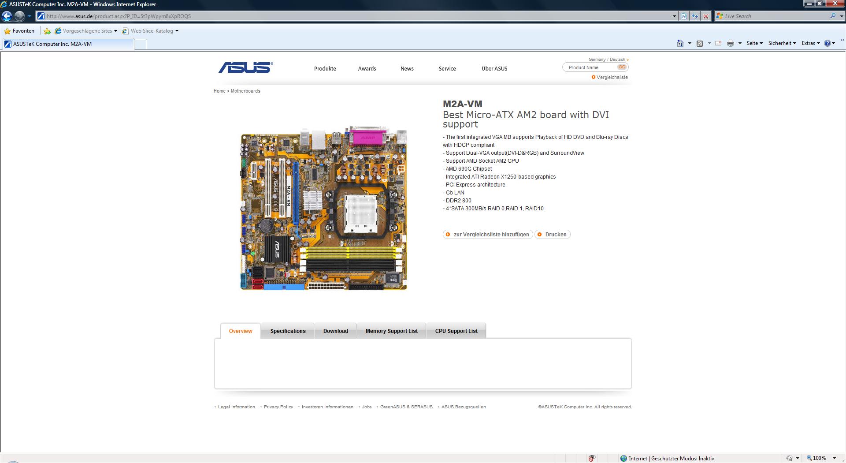Change region via Germany / Deutsch selector
The height and width of the screenshot is (463, 846).
click(x=609, y=60)
